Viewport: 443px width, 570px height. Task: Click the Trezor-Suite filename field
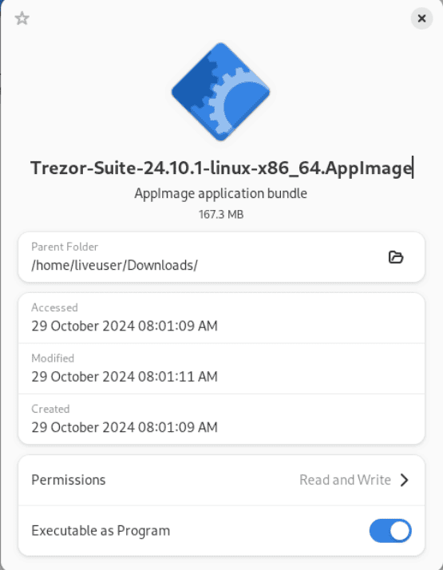[221, 168]
